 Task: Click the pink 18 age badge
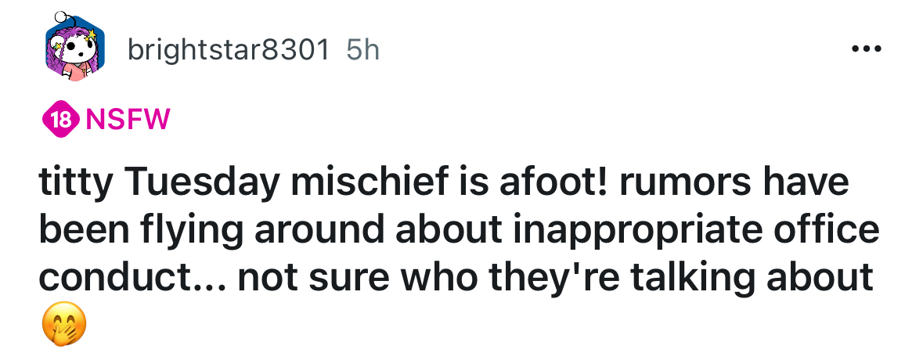[60, 120]
